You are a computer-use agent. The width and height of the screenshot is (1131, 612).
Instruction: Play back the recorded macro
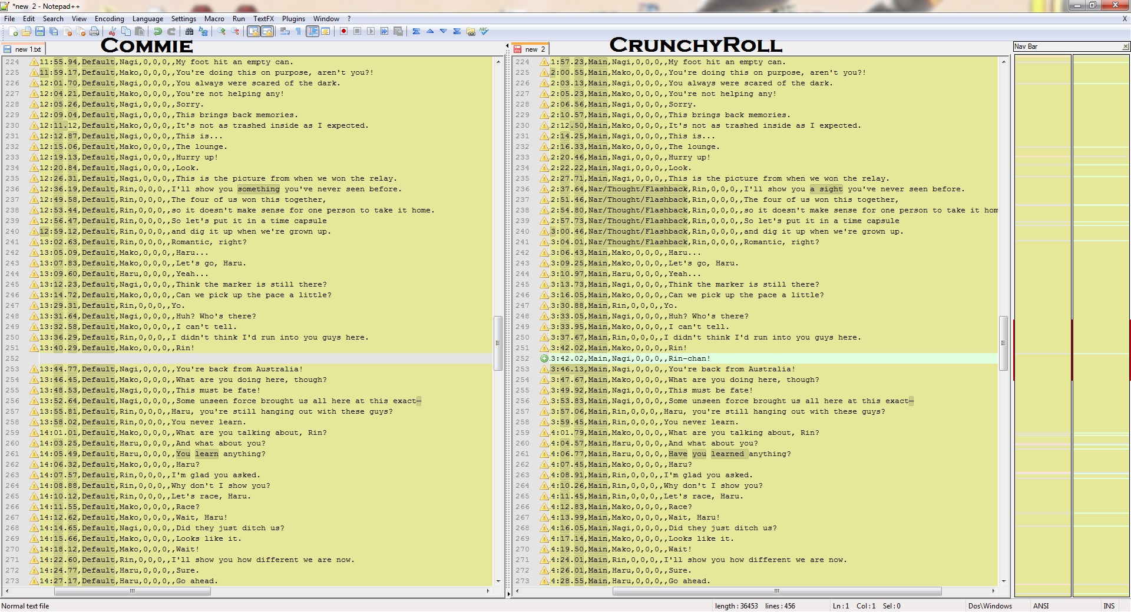tap(371, 31)
